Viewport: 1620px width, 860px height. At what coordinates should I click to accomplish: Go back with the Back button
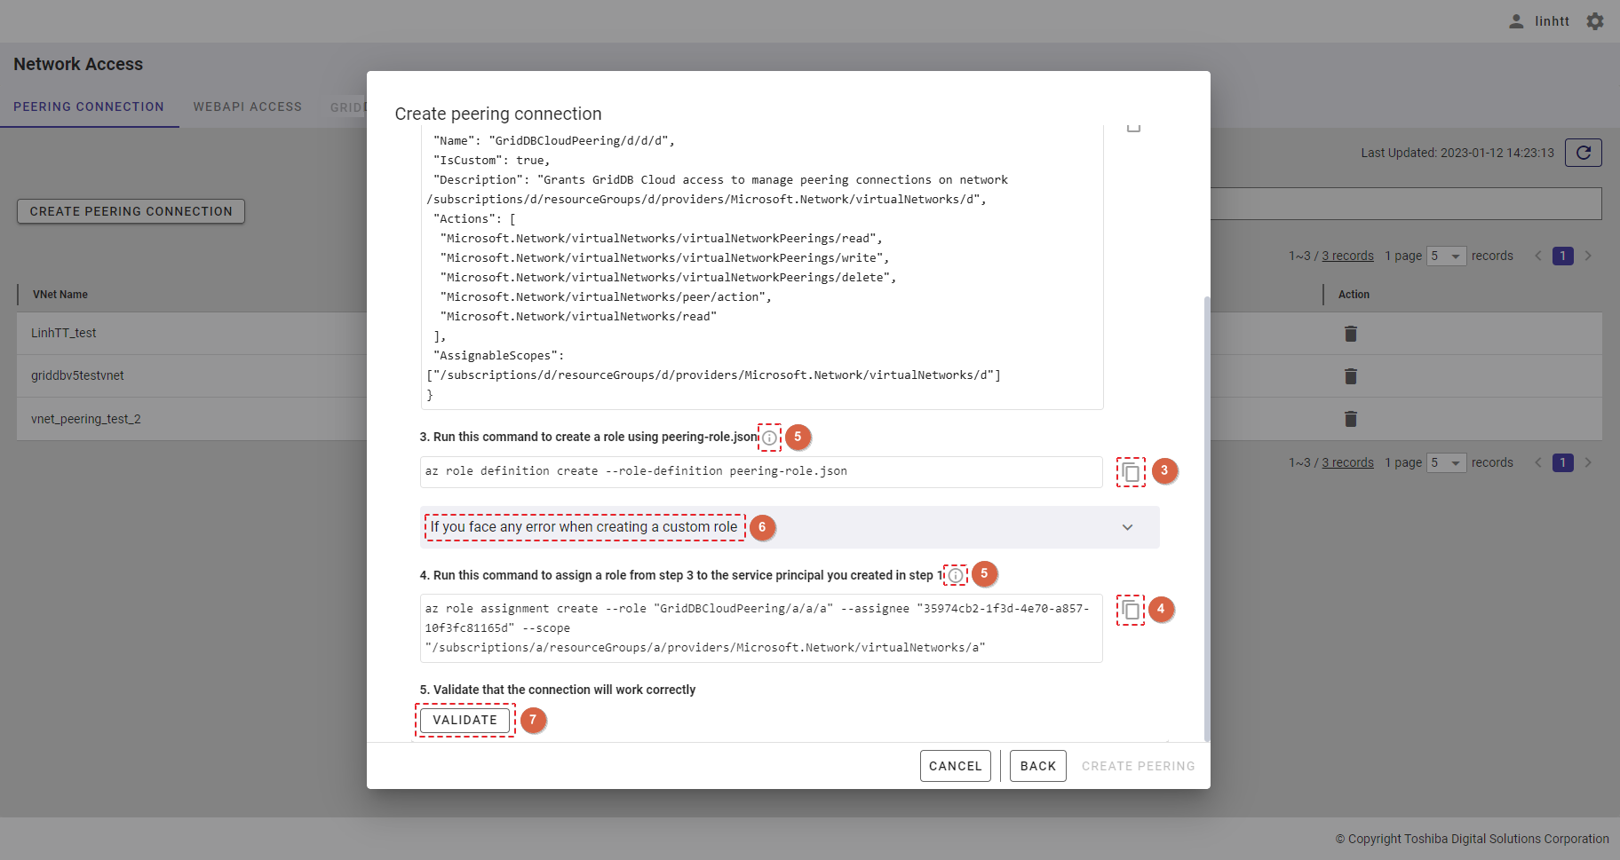click(x=1037, y=766)
